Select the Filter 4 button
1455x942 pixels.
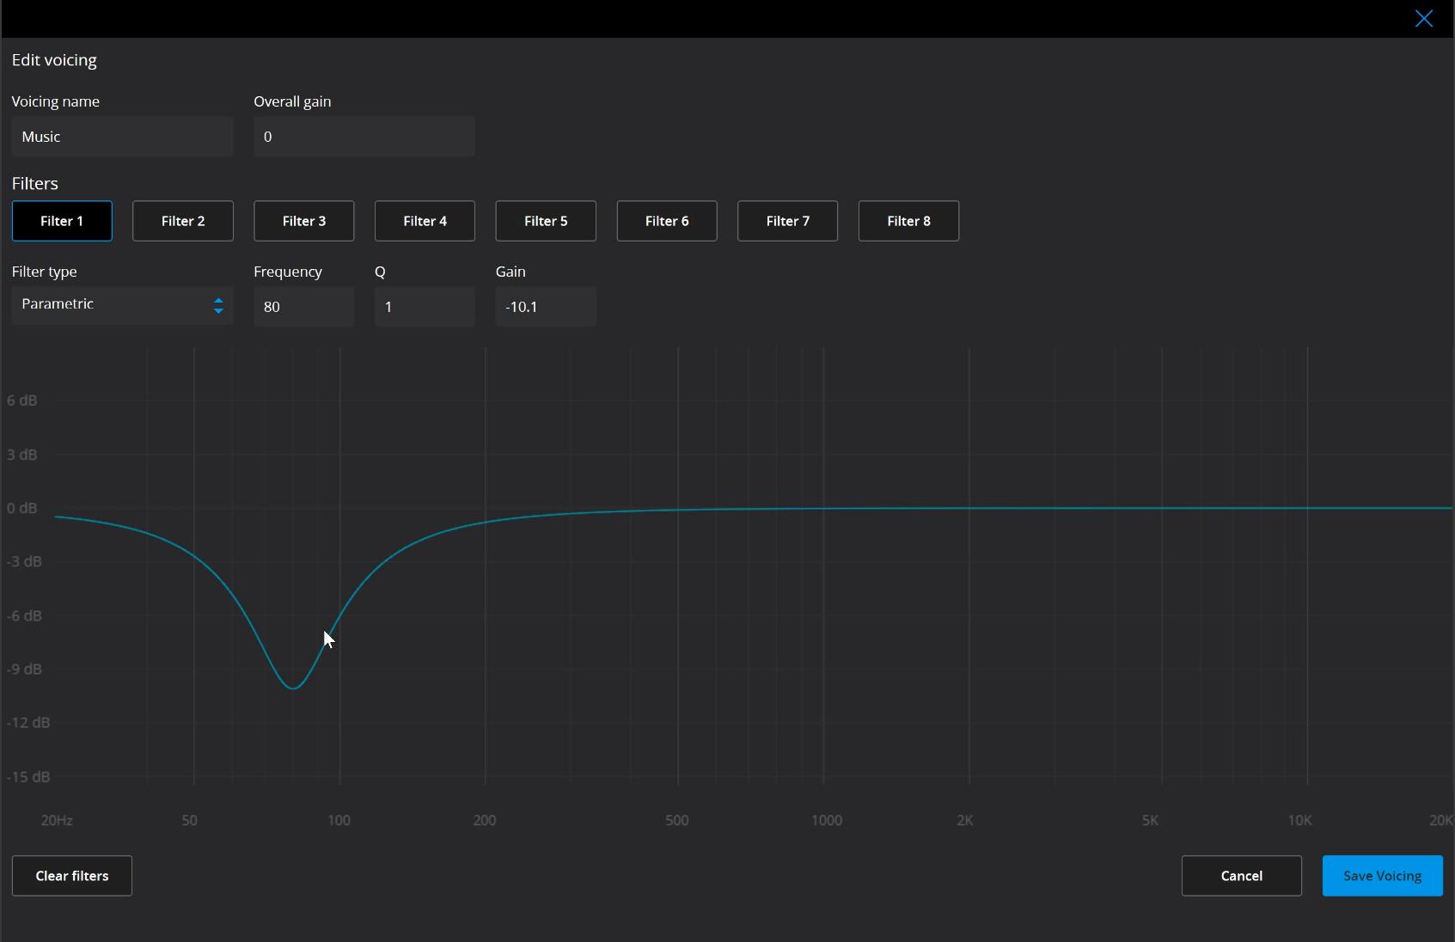[x=425, y=221]
